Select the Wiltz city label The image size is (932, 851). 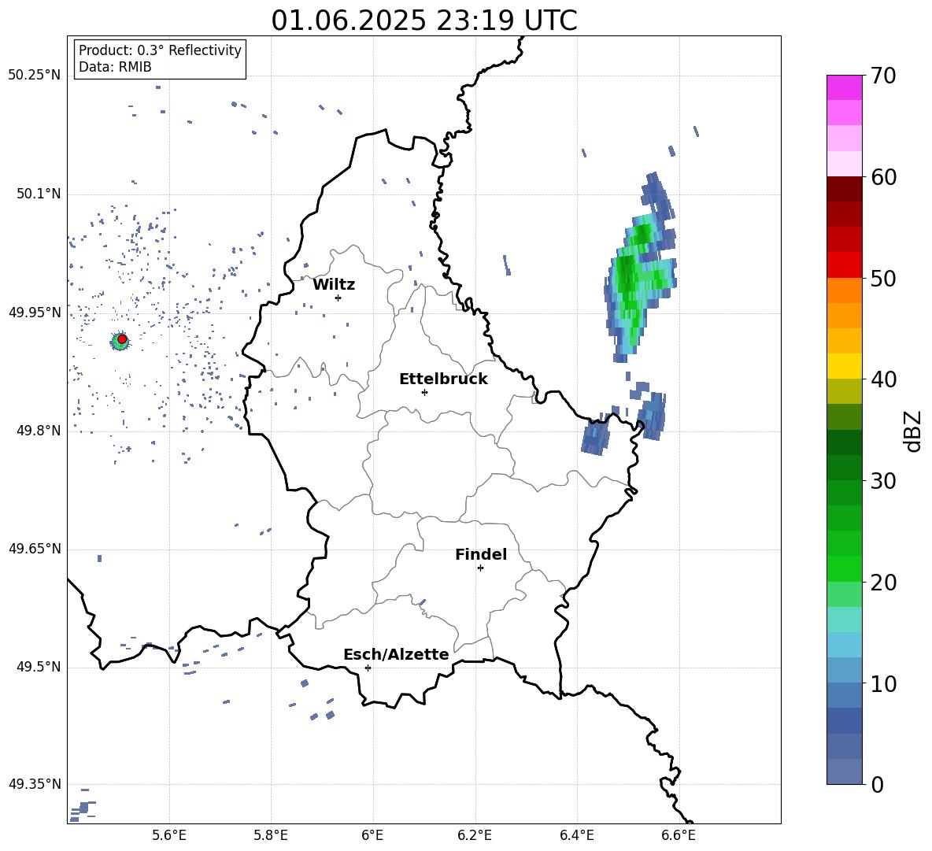[x=334, y=285]
